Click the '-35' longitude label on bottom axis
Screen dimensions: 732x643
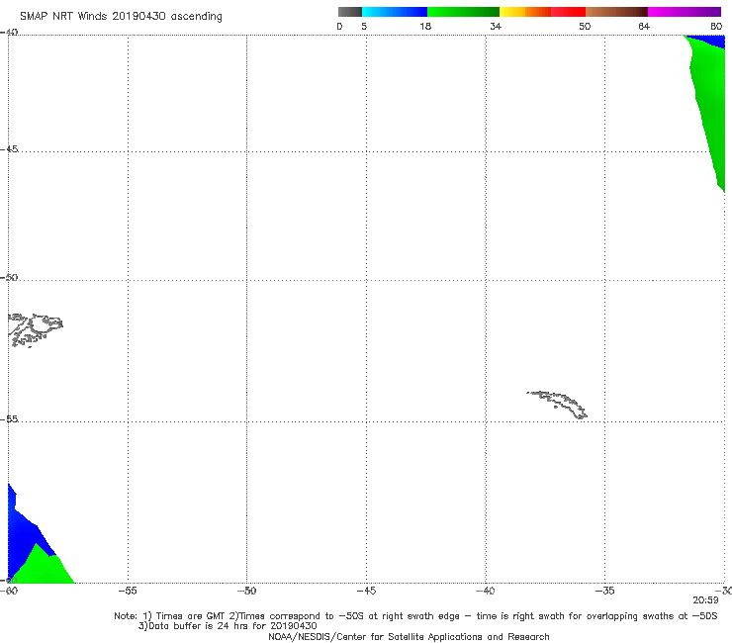pyautogui.click(x=604, y=591)
